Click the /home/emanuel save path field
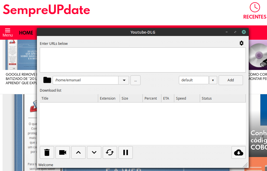The width and height of the screenshot is (267, 171). pos(86,80)
